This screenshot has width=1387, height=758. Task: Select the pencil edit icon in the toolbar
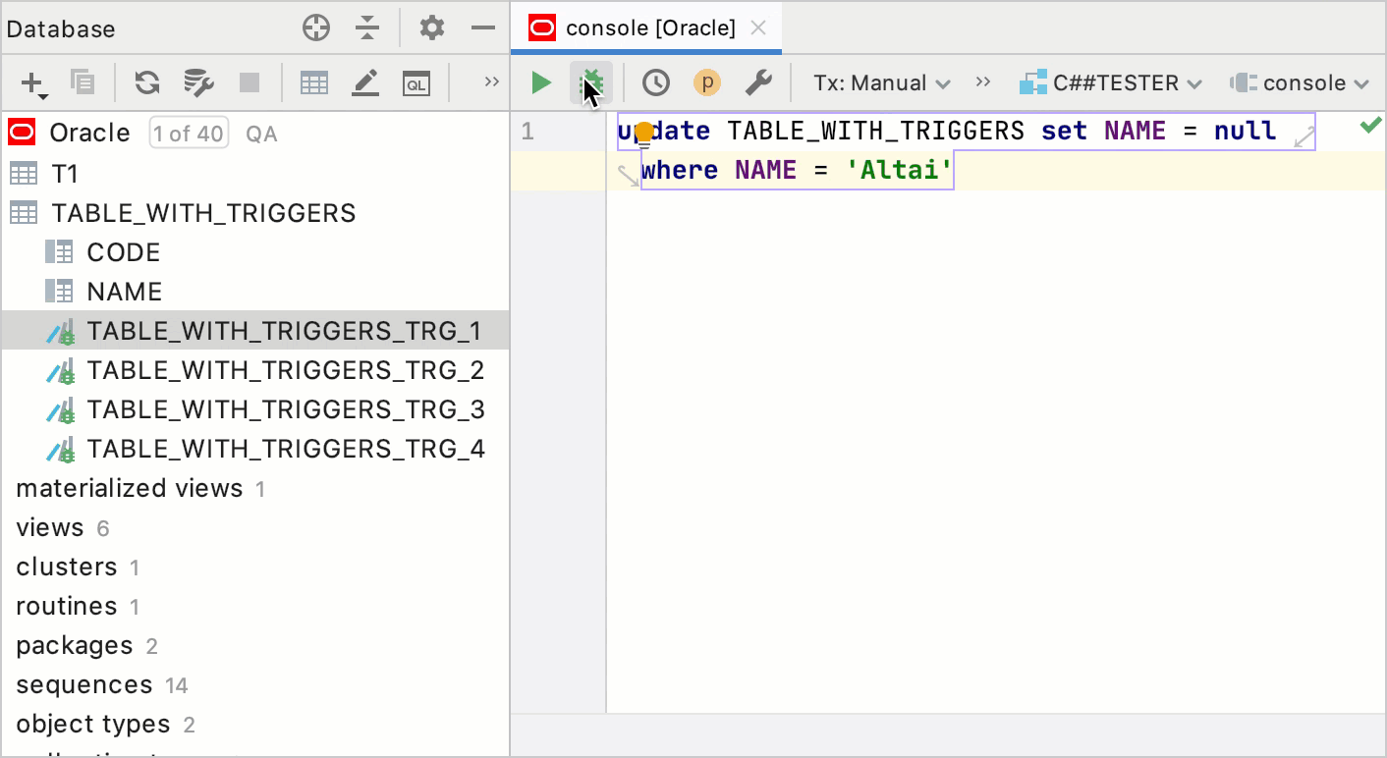tap(365, 83)
